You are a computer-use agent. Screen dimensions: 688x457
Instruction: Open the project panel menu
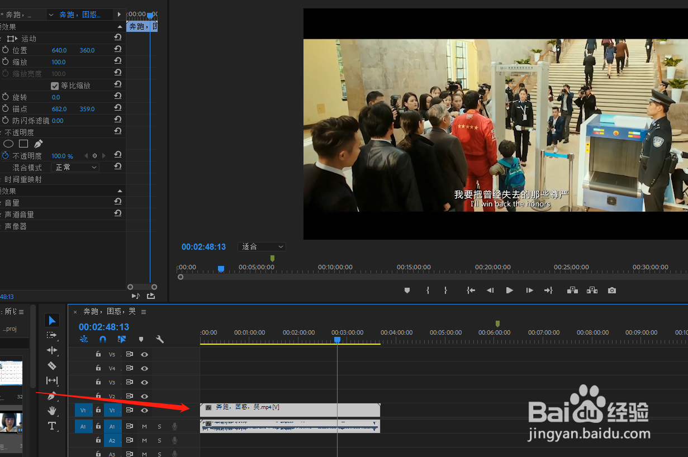point(21,312)
